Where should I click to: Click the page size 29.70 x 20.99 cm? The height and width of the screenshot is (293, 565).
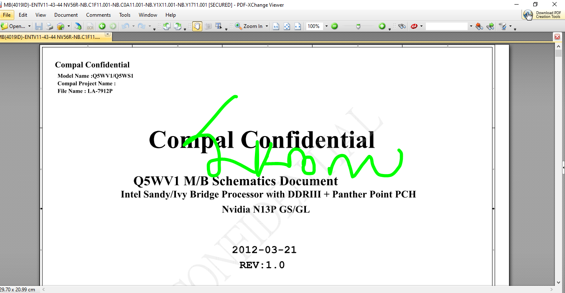pyautogui.click(x=18, y=289)
